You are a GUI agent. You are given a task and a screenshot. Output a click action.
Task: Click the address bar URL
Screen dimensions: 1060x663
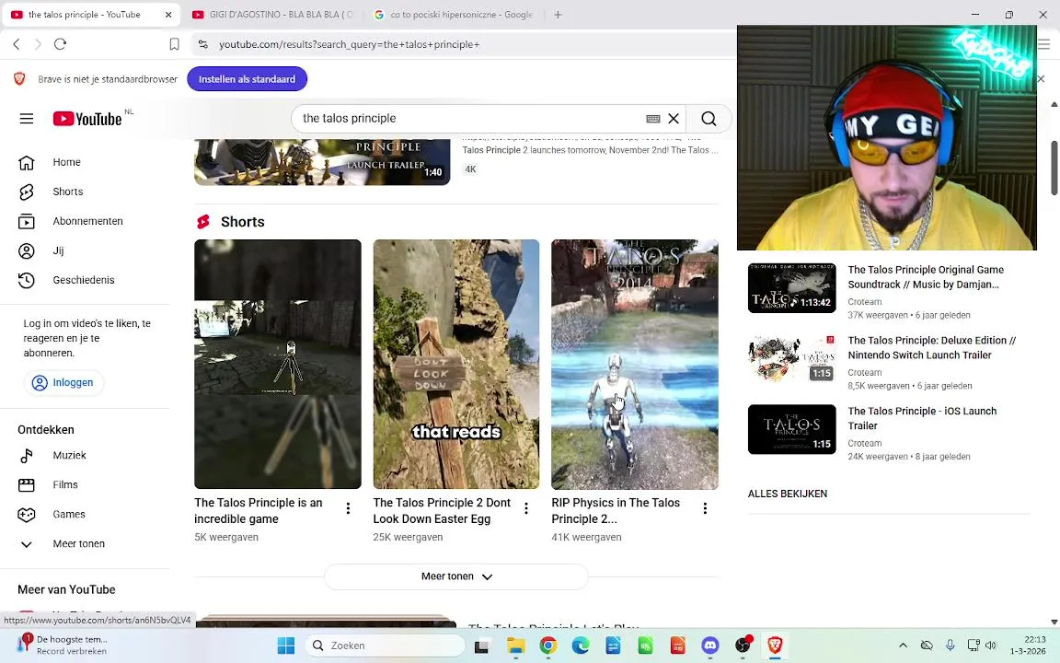pos(350,44)
